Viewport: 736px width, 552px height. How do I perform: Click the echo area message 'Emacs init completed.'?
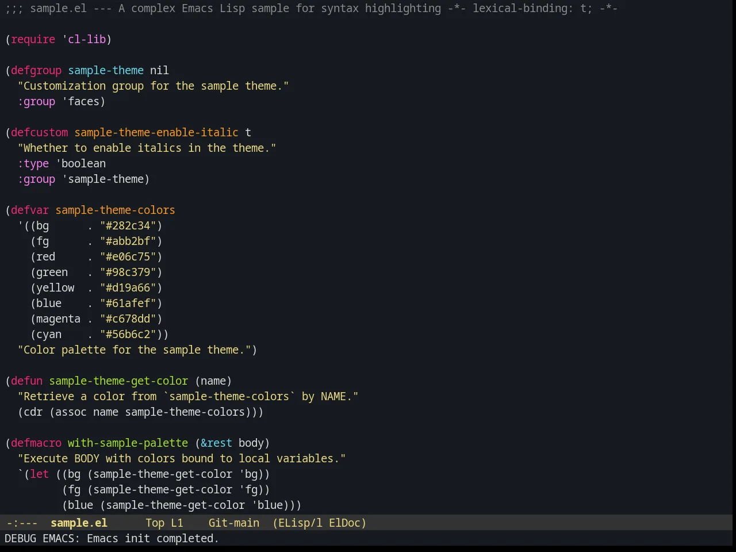[x=153, y=538]
